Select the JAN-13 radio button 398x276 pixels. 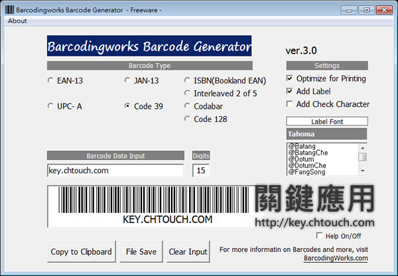tap(128, 80)
